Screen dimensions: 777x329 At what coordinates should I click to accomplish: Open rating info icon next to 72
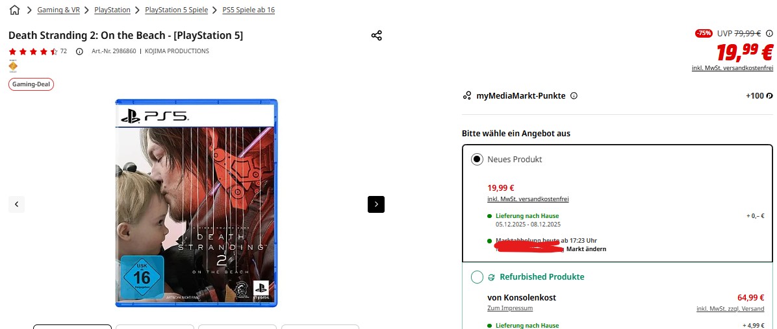click(x=79, y=51)
